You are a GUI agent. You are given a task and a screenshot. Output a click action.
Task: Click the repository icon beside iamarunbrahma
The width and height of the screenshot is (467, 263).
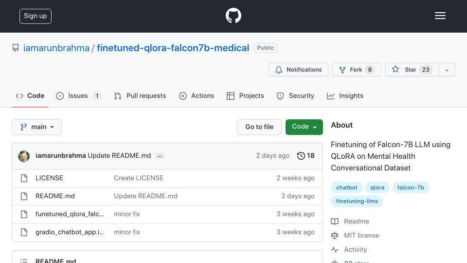(x=16, y=48)
